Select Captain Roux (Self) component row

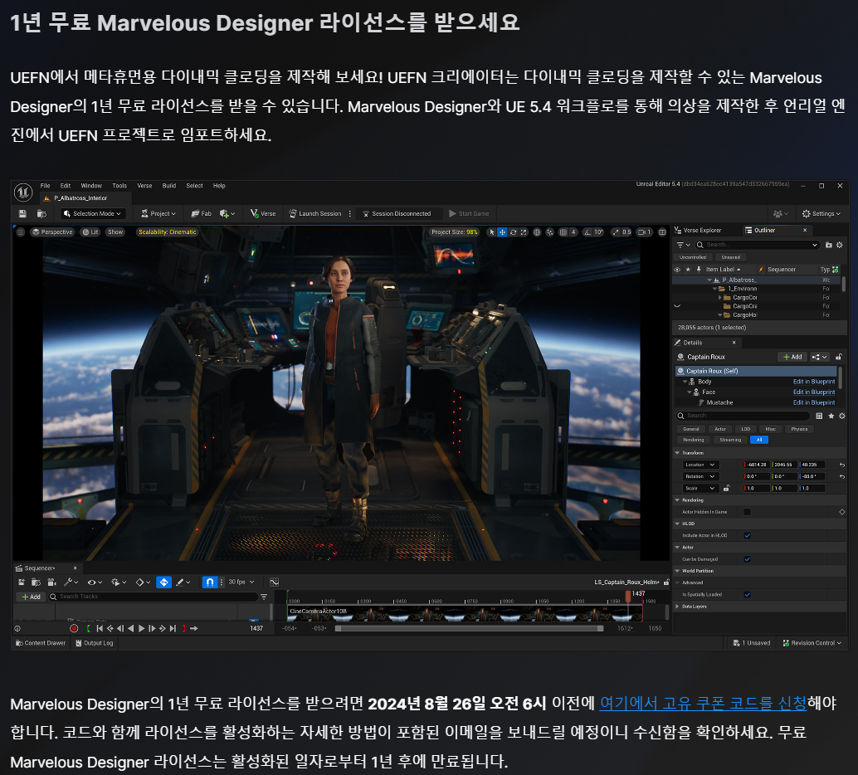point(756,371)
